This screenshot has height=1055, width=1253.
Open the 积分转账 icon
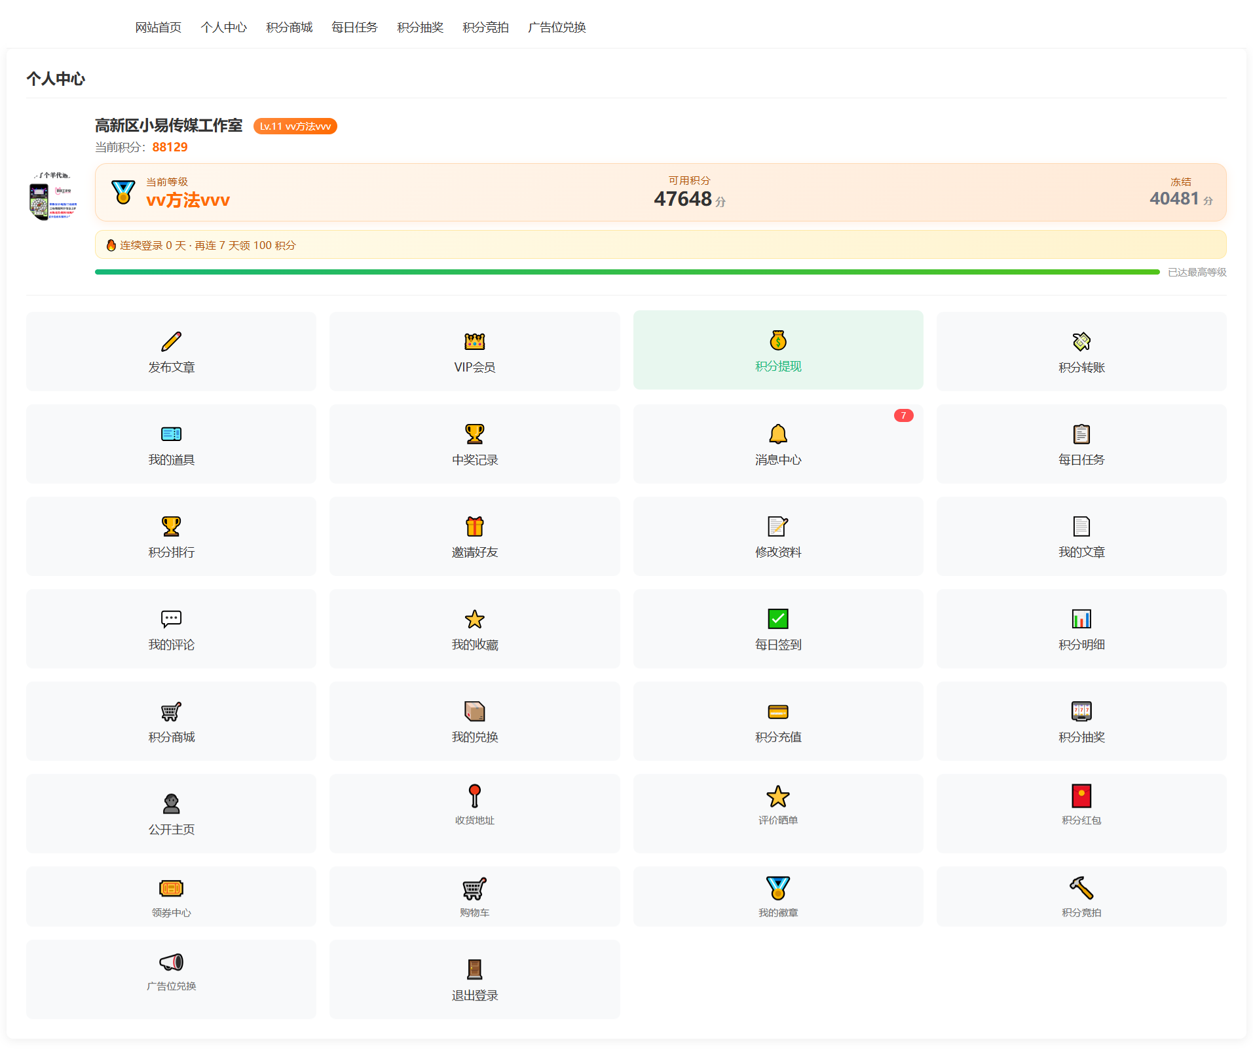(x=1081, y=341)
